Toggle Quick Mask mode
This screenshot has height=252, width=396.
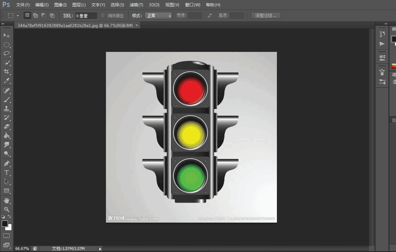[x=7, y=236]
